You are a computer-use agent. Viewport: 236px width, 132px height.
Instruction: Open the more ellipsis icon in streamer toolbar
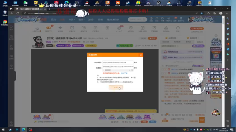178,28
